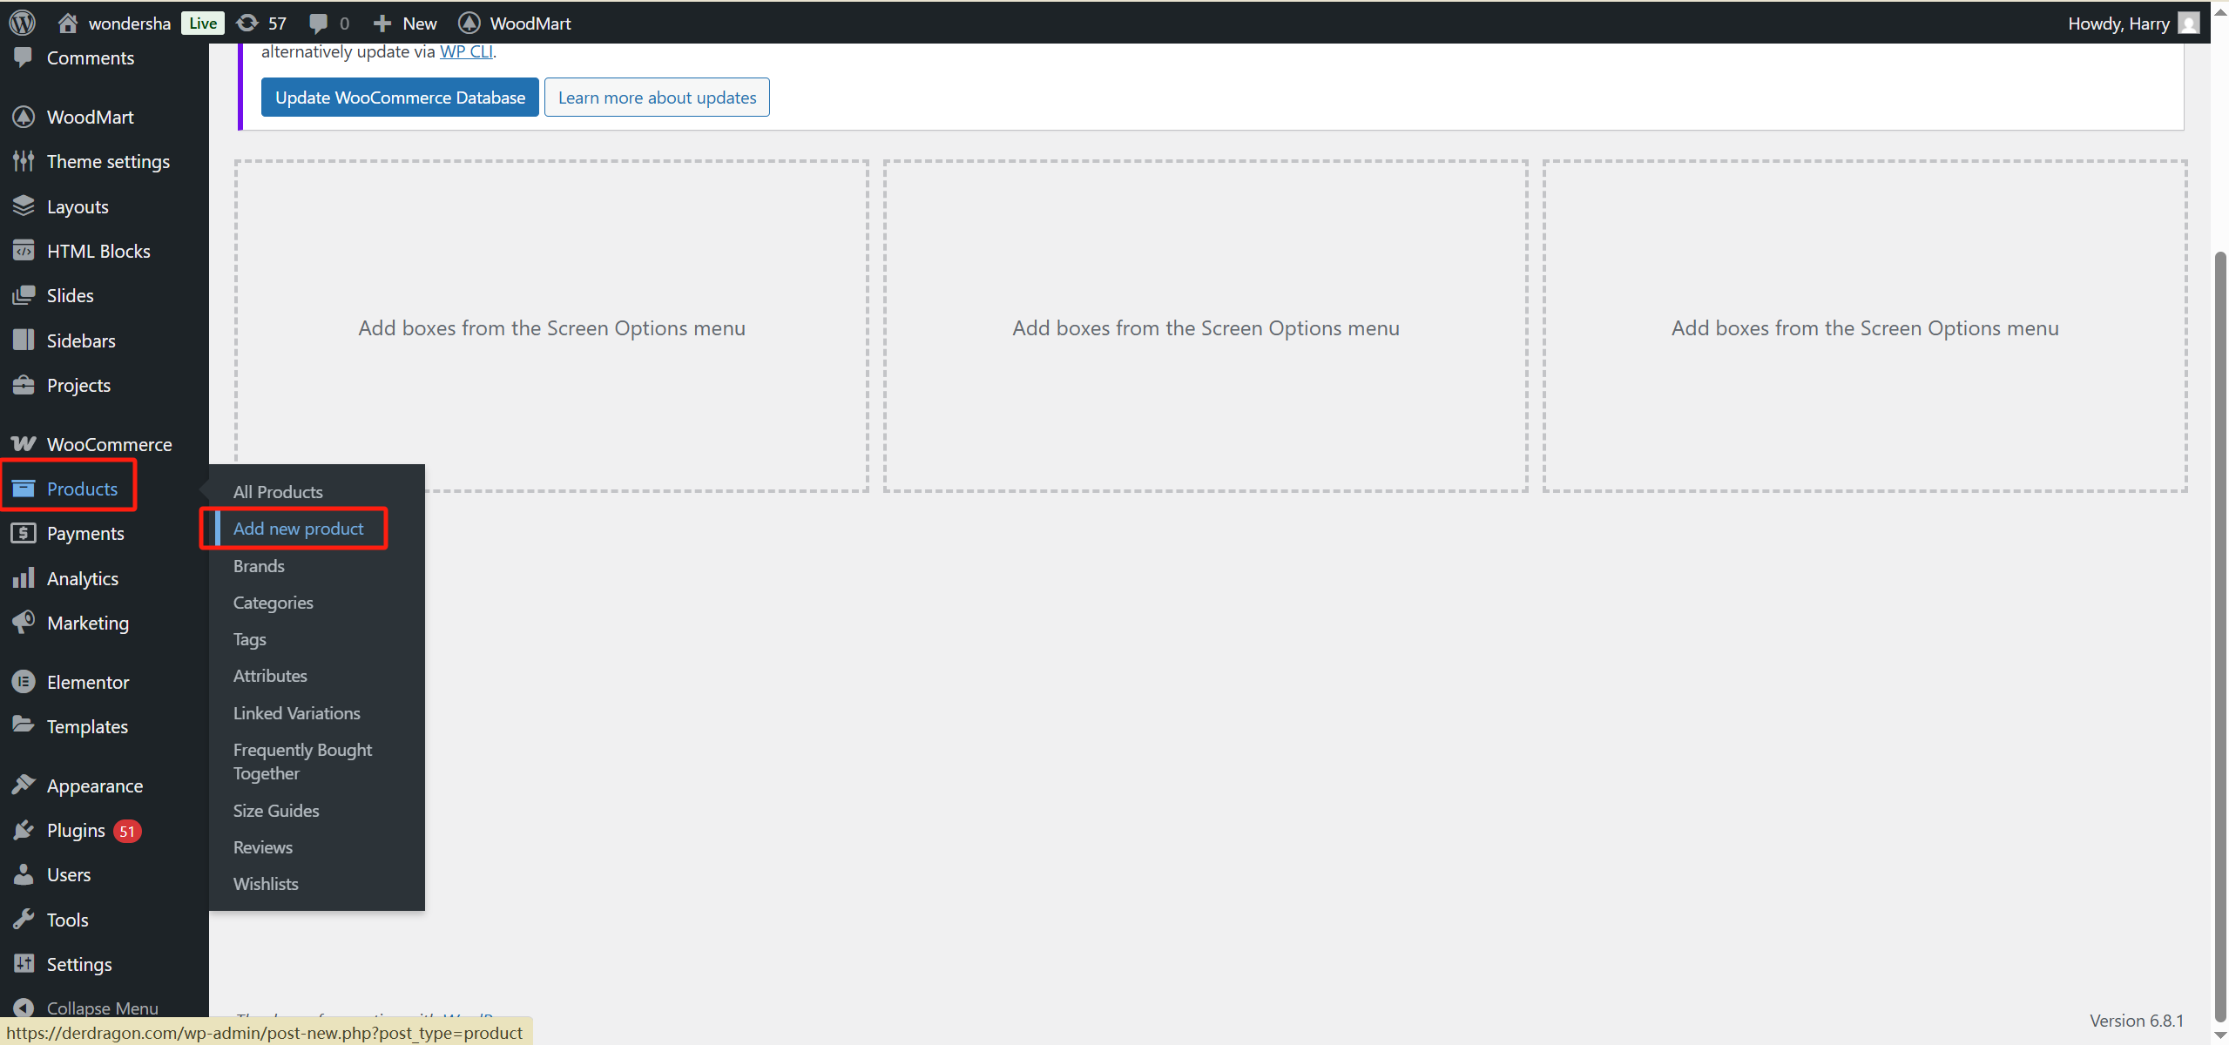Open HTML Blocks from the sidebar icon
This screenshot has width=2229, height=1045.
coord(23,250)
